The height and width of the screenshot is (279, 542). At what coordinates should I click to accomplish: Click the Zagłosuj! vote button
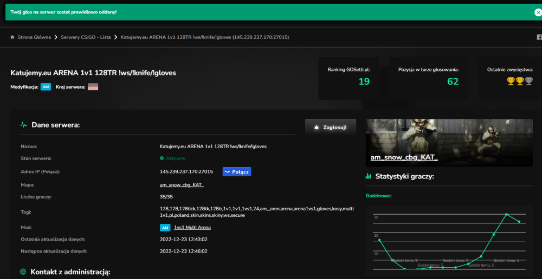click(x=331, y=127)
